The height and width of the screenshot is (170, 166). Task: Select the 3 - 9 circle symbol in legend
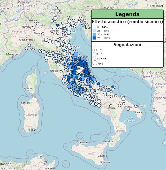point(94,54)
